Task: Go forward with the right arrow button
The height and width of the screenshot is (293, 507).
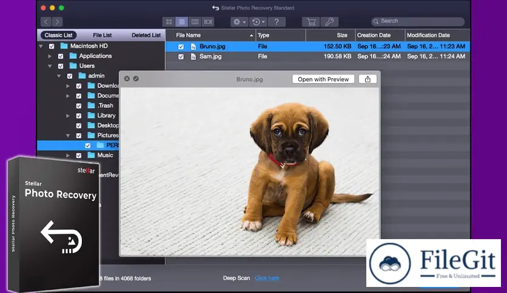Action: click(57, 22)
